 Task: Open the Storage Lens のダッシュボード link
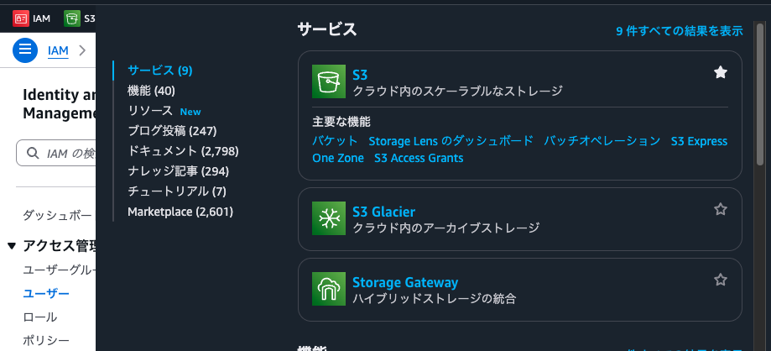[x=451, y=141]
